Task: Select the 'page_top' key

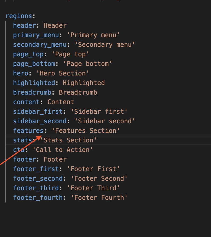Action: click(28, 54)
